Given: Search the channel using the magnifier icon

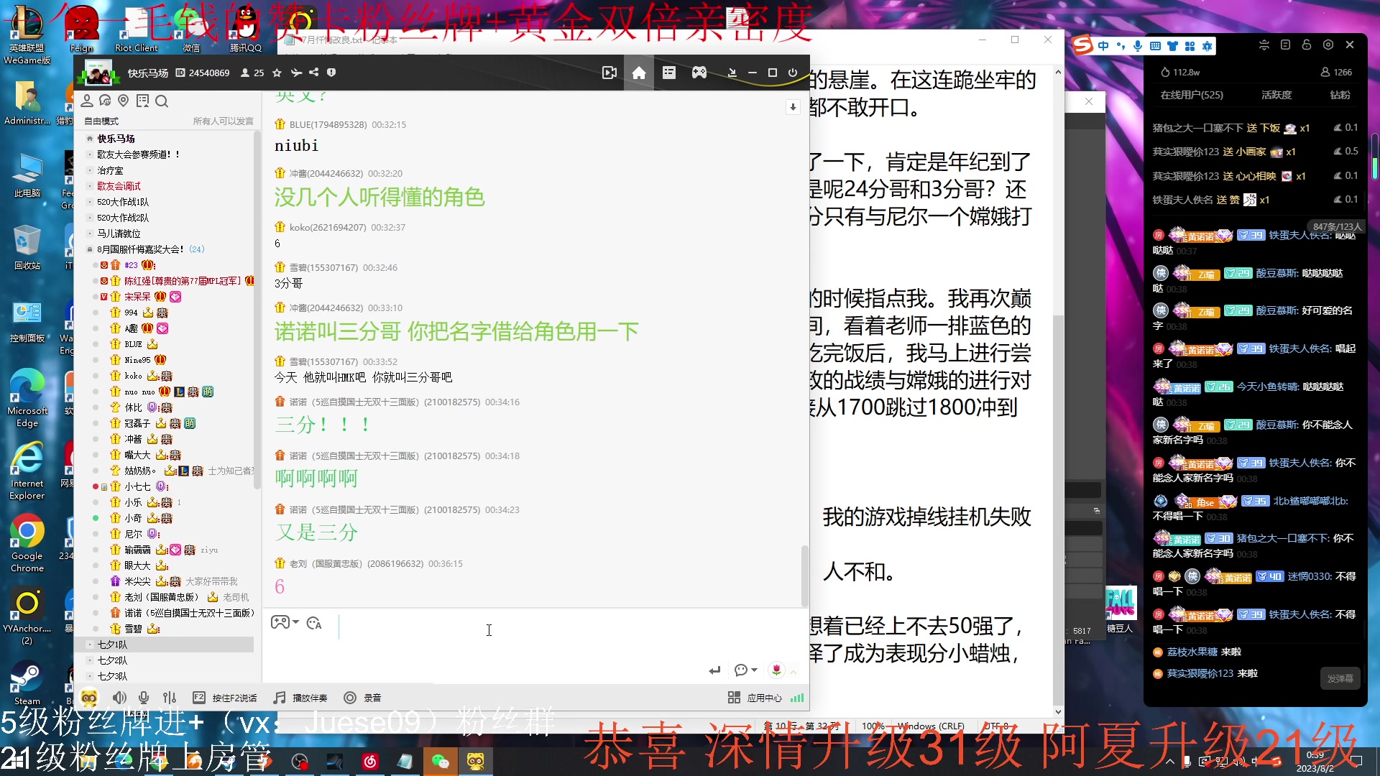Looking at the screenshot, I should [162, 101].
